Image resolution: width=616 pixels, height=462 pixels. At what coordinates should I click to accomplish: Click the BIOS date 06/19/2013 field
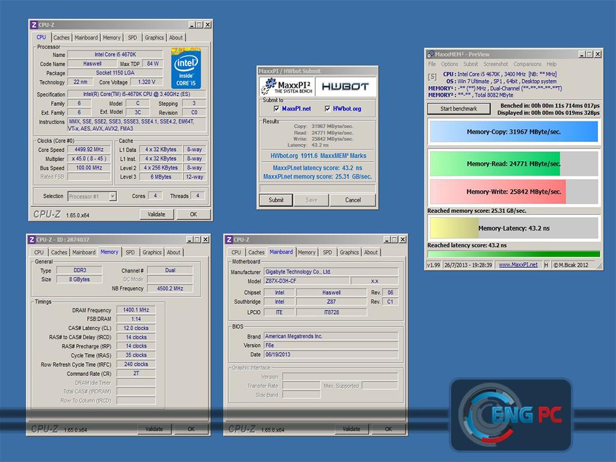(x=331, y=354)
